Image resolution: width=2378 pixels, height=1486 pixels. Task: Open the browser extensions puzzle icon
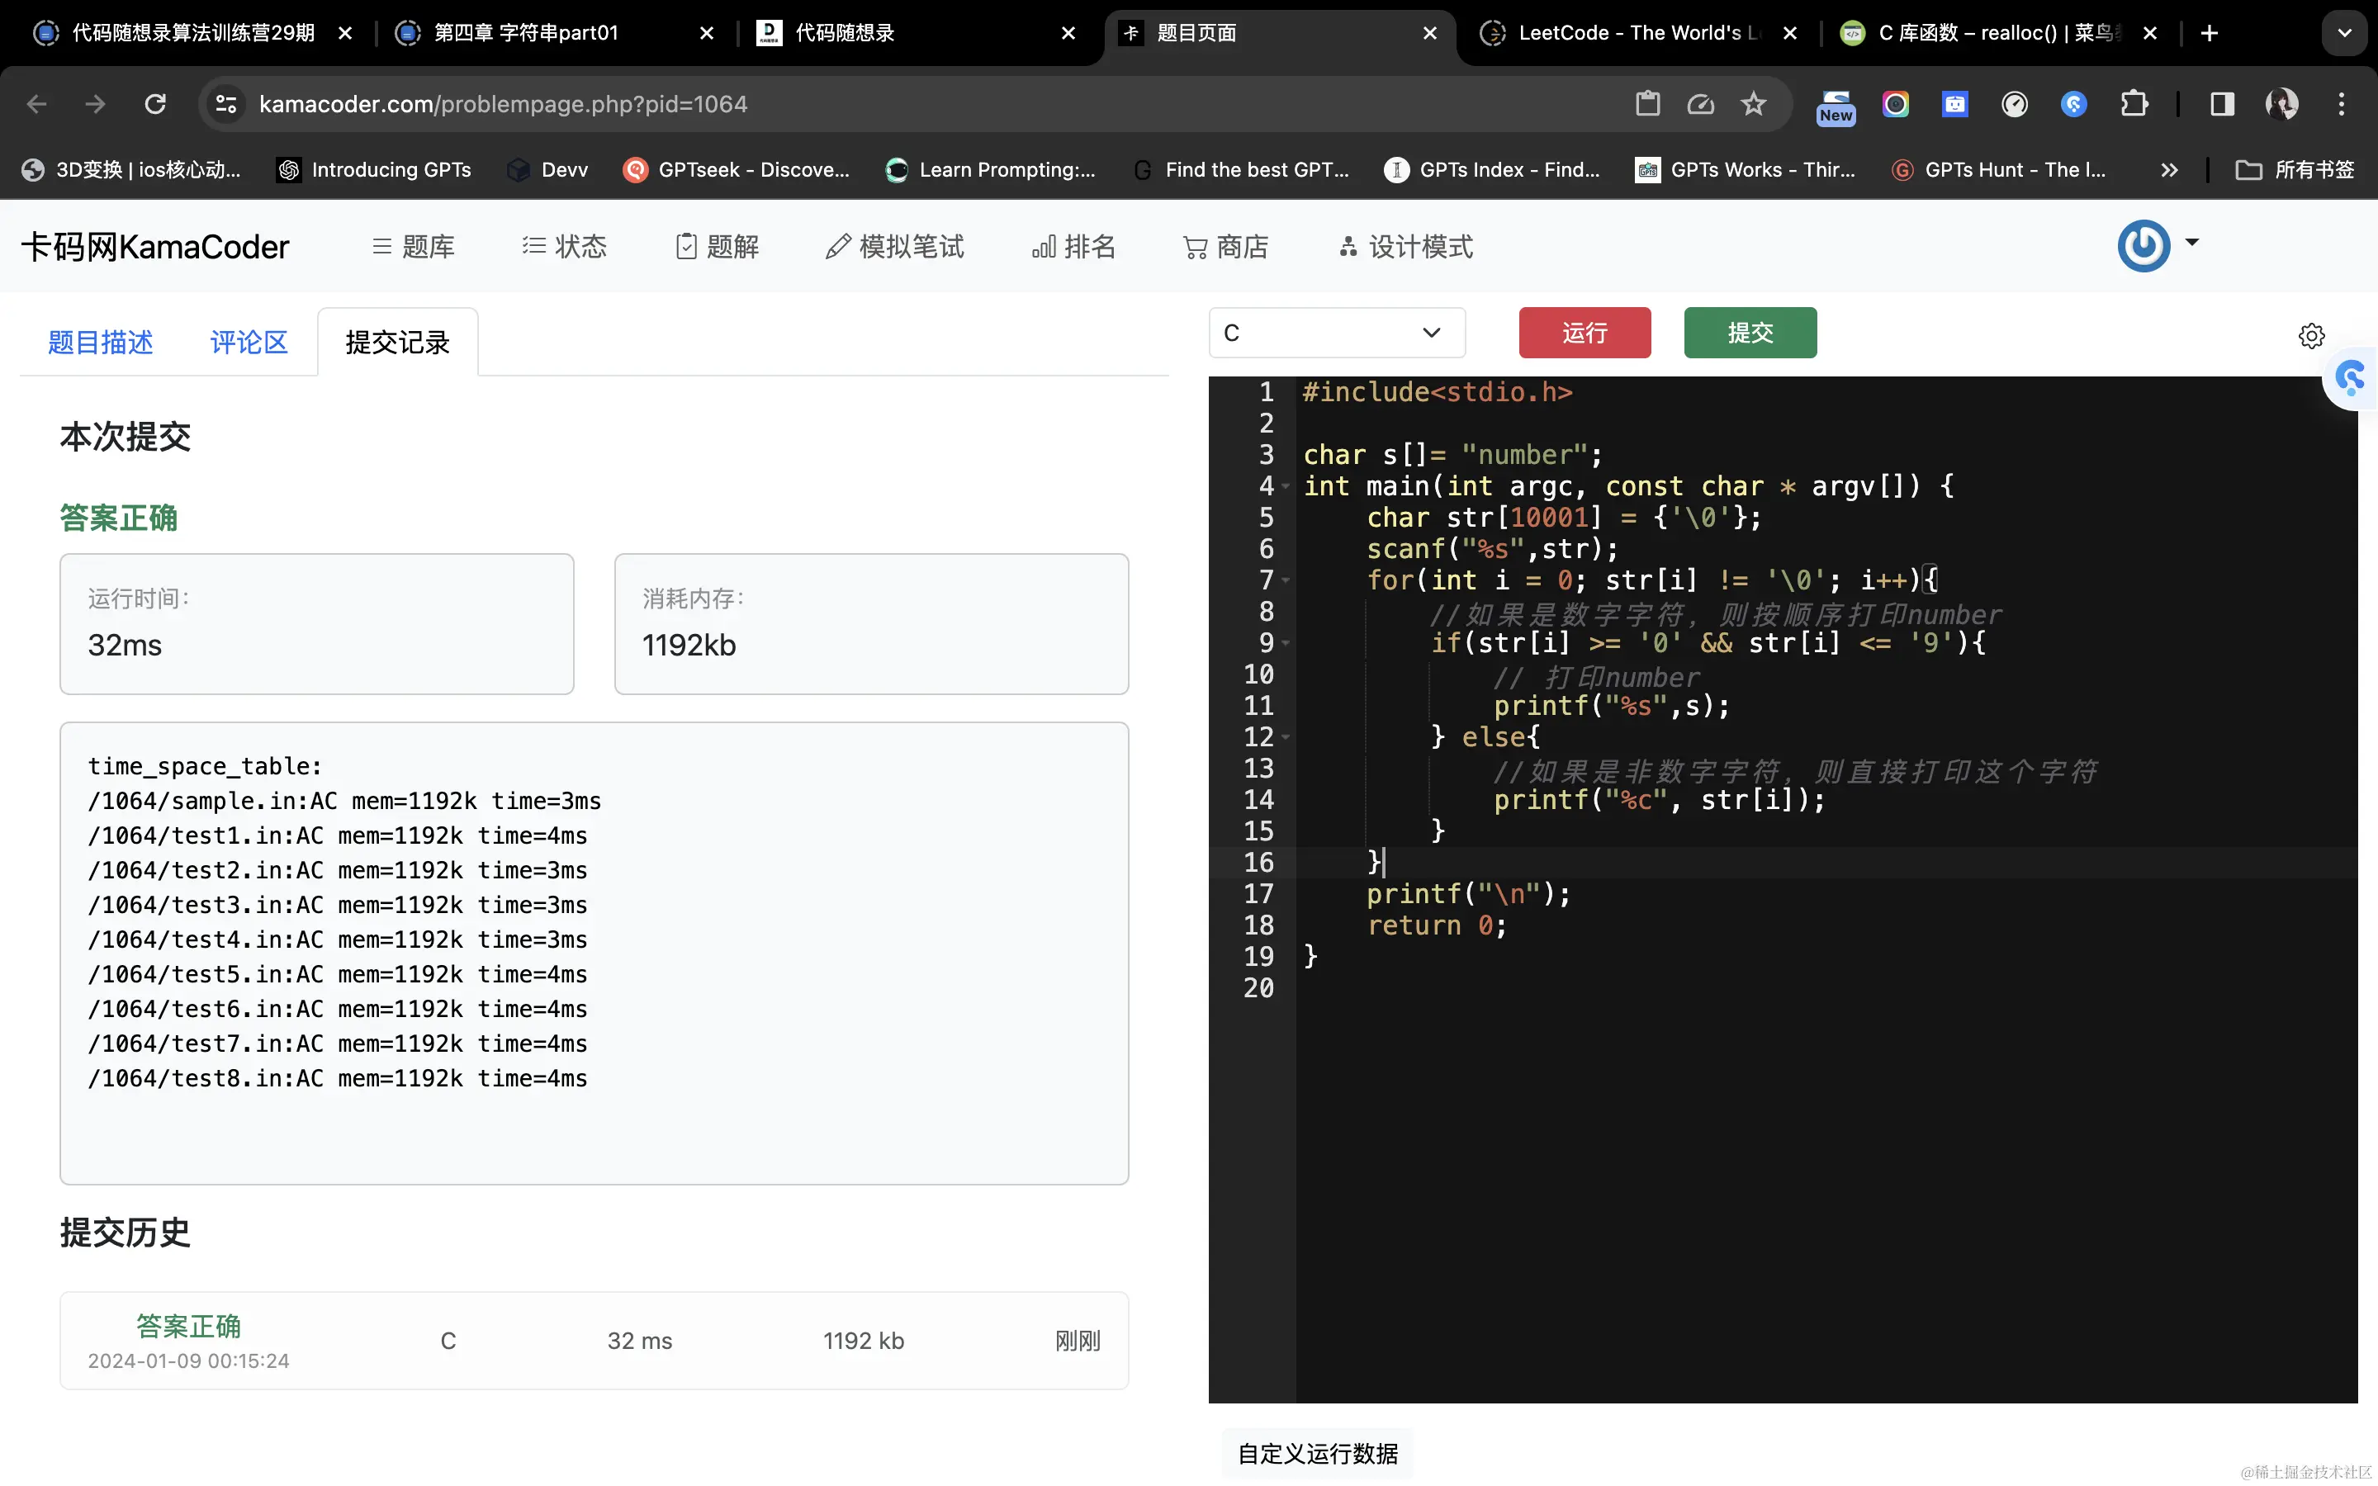pyautogui.click(x=2134, y=104)
